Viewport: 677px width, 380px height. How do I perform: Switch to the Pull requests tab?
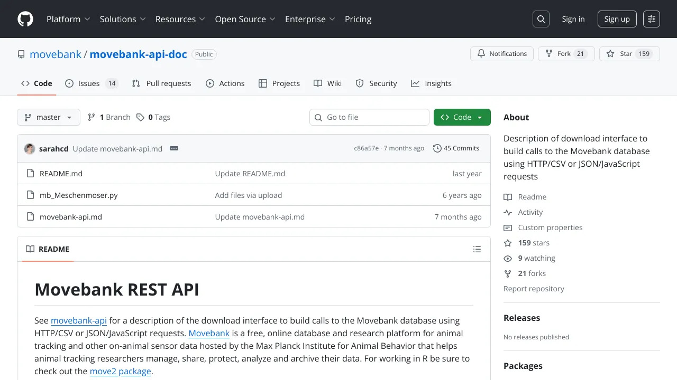(161, 83)
